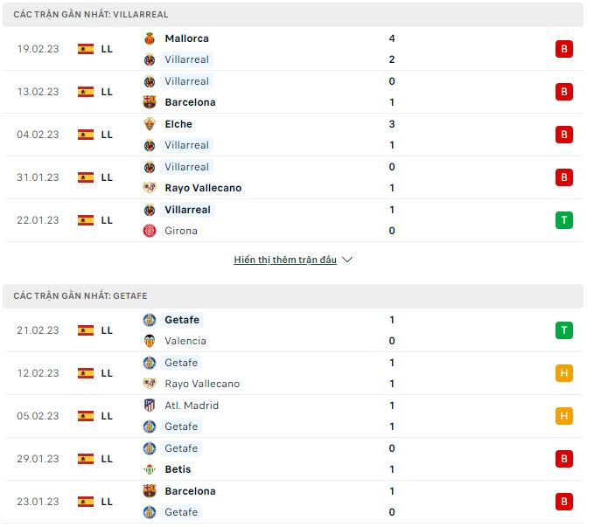Open the Rayo Vallecano team link under Villarreal

(x=203, y=188)
